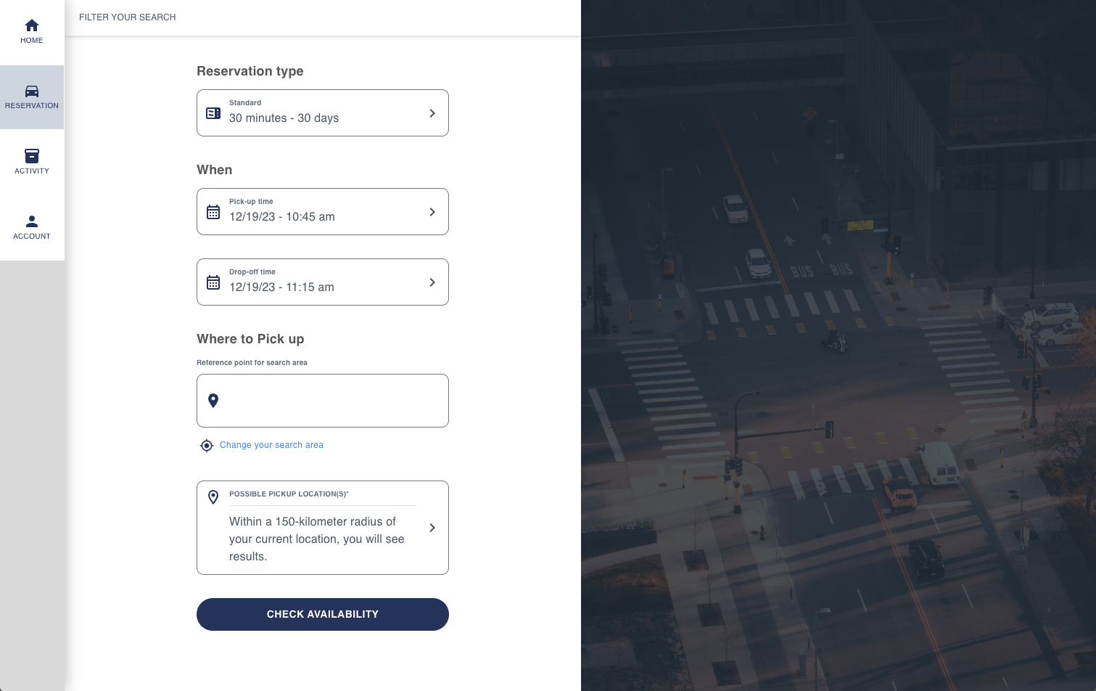The image size is (1096, 691).
Task: Open the Activity sidebar section
Action: (32, 163)
